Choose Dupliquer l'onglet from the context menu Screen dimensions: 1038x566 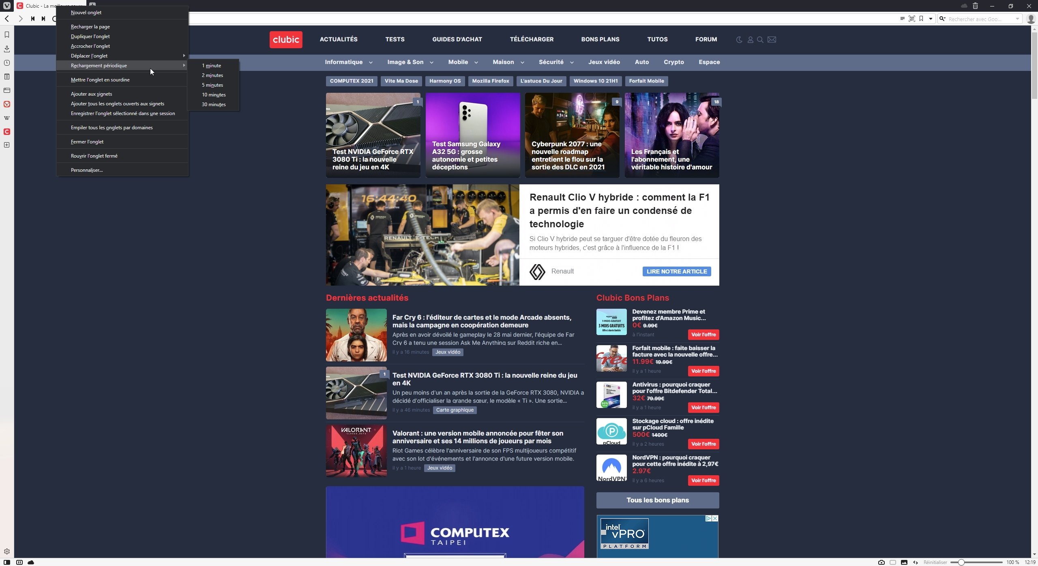pyautogui.click(x=91, y=36)
